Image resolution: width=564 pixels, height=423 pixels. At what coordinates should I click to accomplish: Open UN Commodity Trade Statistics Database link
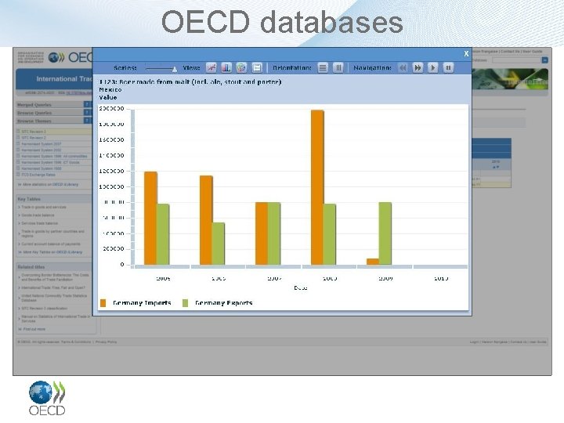pos(54,298)
